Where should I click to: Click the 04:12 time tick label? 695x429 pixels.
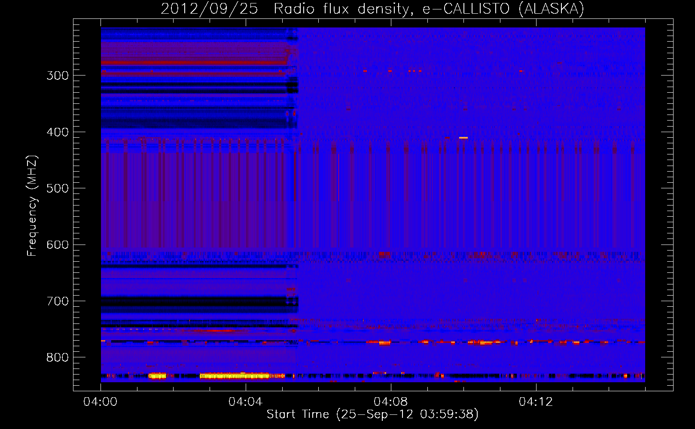[x=536, y=402]
